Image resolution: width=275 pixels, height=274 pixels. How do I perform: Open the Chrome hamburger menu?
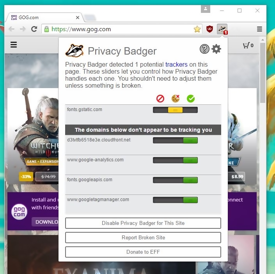click(259, 29)
